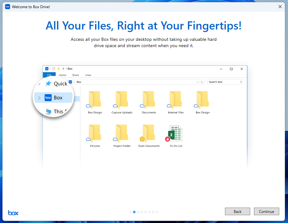The height and width of the screenshot is (223, 288).
Task: Click the orange sync badge on Team Documents
Action: pos(142,139)
